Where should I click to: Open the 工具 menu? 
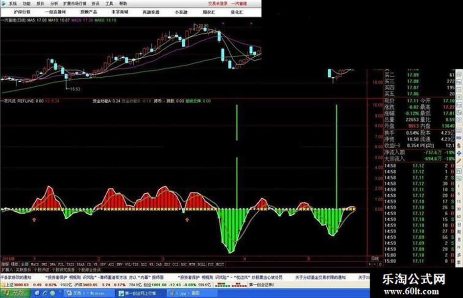pyautogui.click(x=109, y=3)
